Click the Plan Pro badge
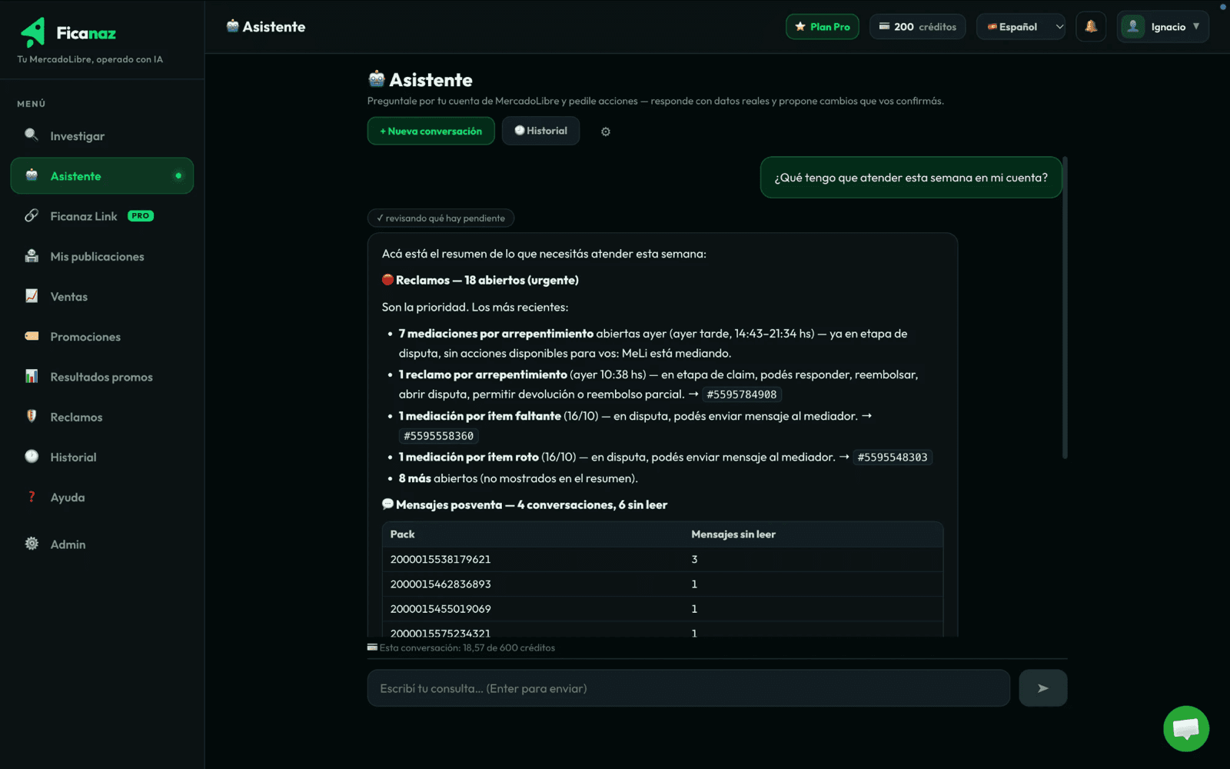 (822, 27)
